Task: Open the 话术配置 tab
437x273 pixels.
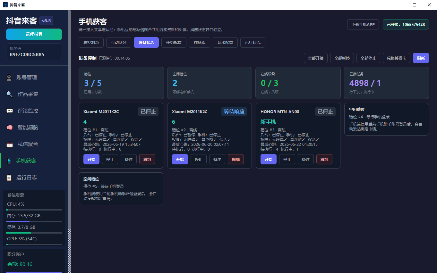Action: click(225, 42)
